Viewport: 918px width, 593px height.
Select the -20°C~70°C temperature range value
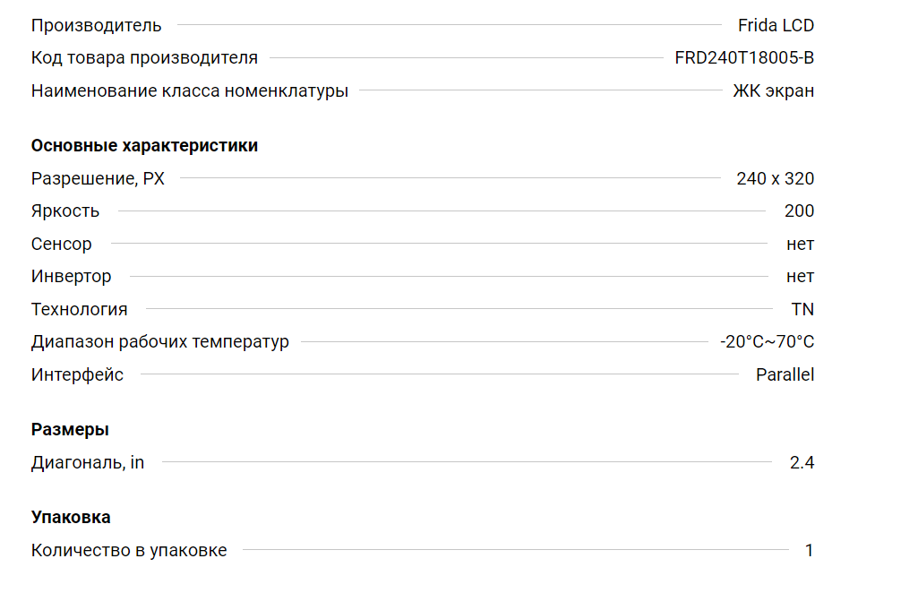tap(767, 341)
